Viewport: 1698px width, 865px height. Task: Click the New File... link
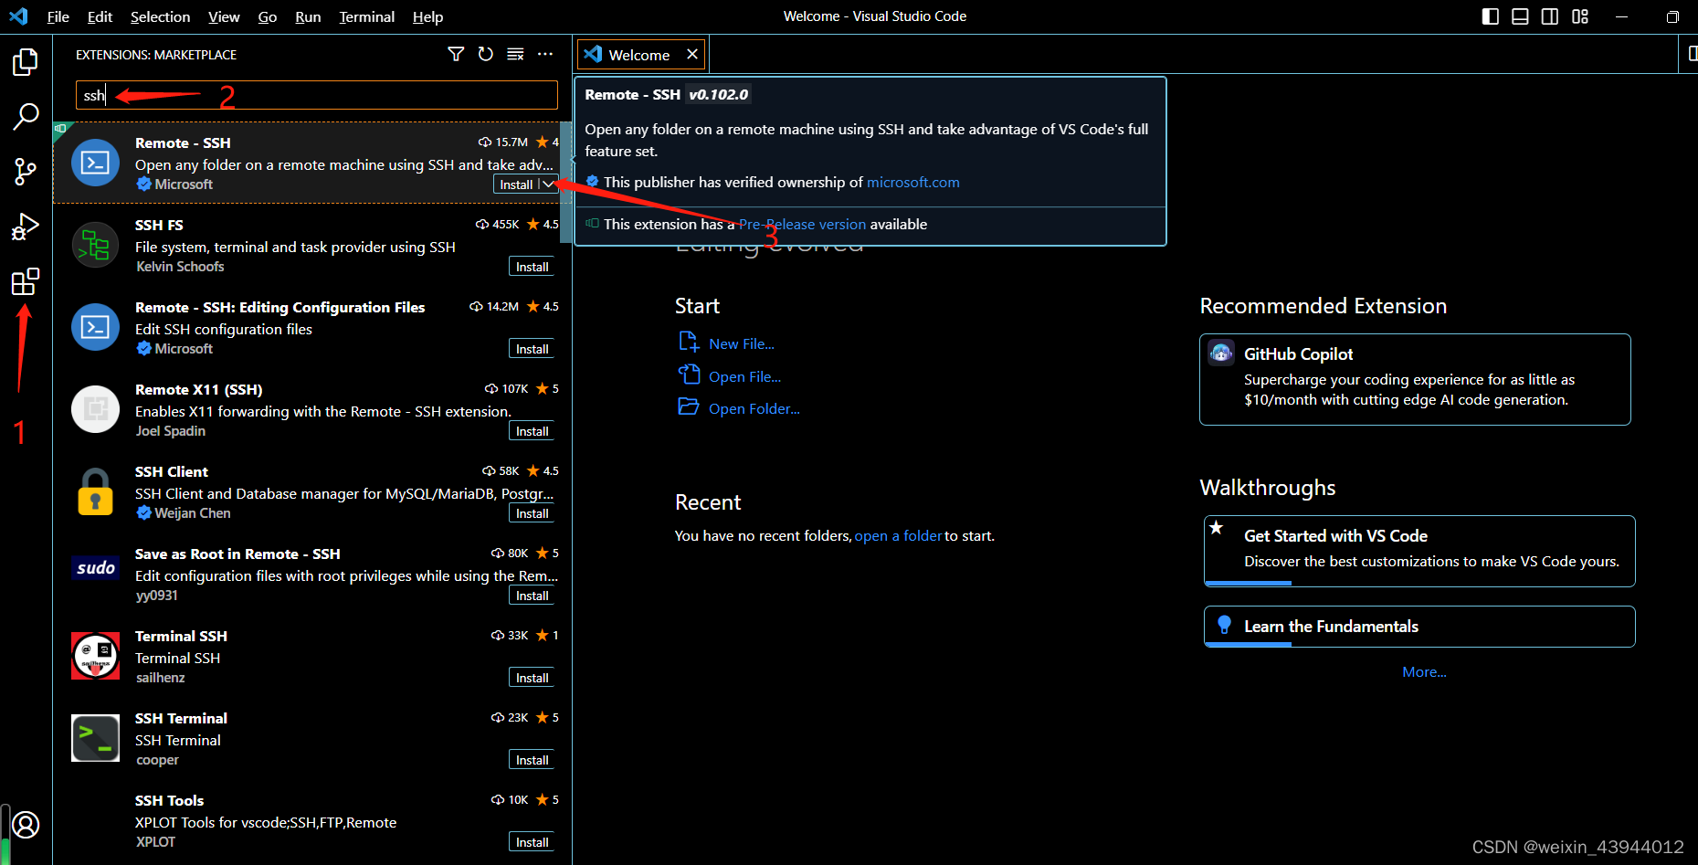coord(742,344)
